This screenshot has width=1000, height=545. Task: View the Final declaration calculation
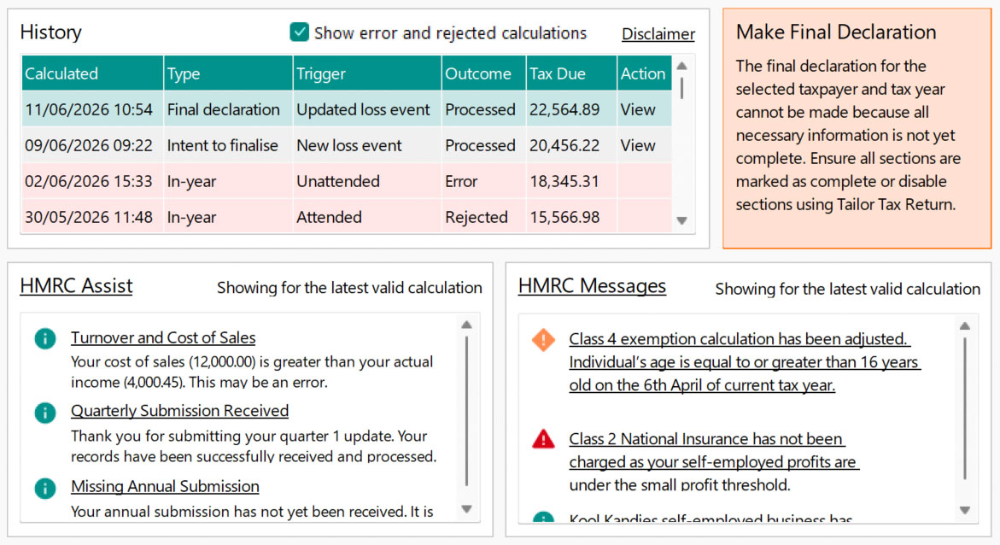pos(638,109)
